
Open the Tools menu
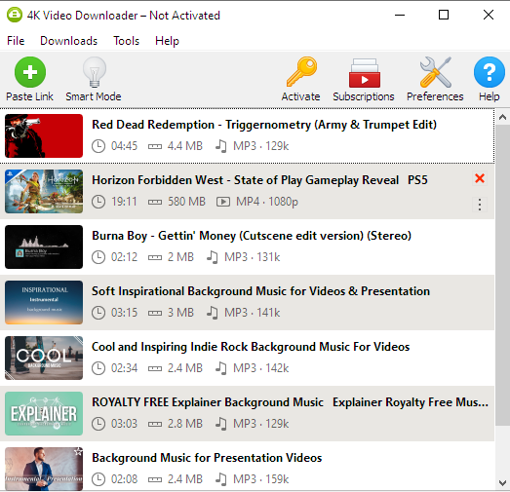point(126,41)
